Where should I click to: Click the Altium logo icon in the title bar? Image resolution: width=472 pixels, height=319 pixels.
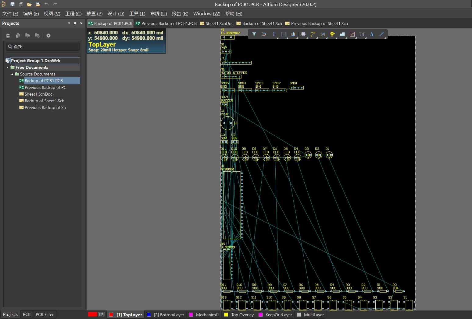click(4, 4)
